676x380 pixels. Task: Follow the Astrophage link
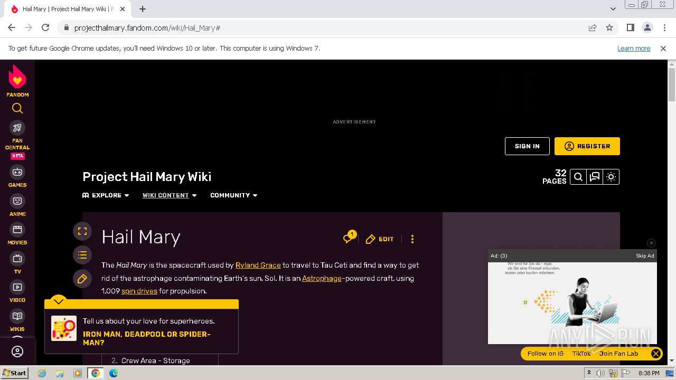[322, 278]
